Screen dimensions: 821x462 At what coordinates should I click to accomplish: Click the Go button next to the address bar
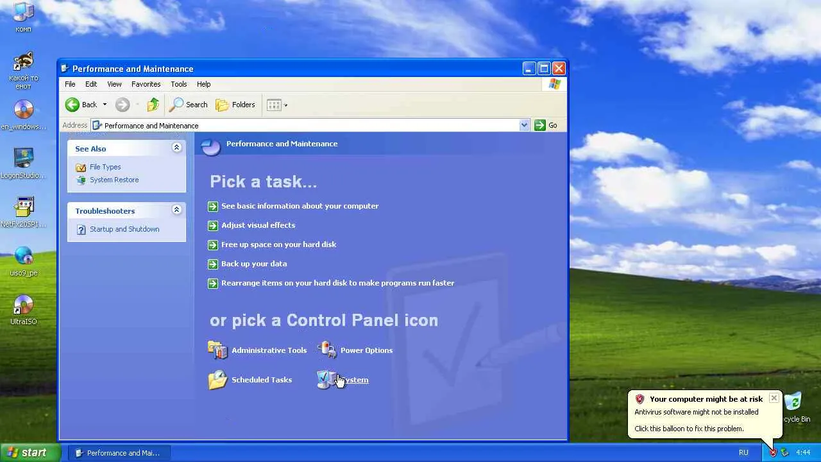tap(546, 125)
